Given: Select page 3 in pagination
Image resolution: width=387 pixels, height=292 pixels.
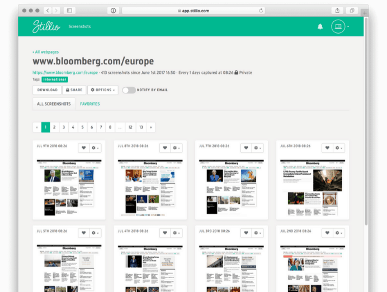Looking at the screenshot, I should tap(64, 128).
